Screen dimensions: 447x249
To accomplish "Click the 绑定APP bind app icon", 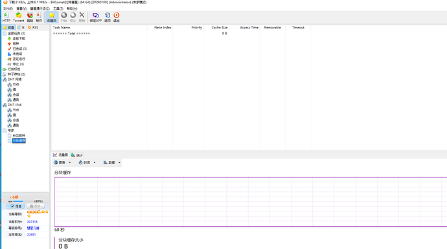I will click(95, 17).
